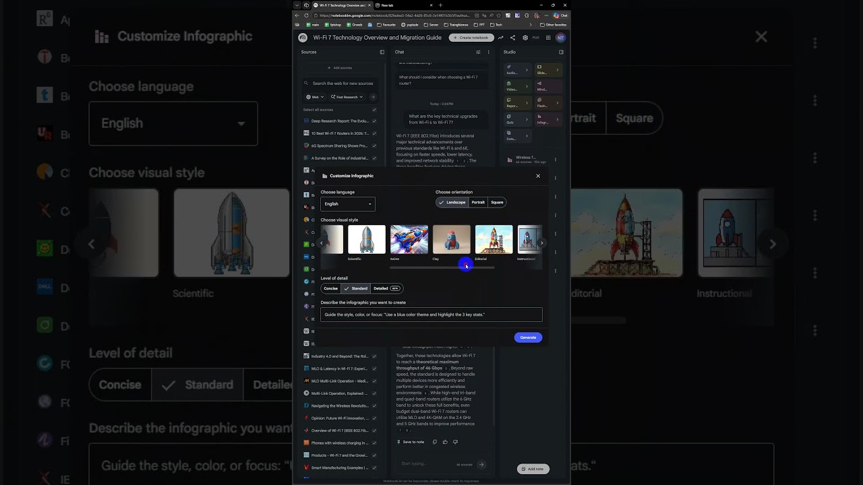Viewport: 863px width, 485px height.
Task: Open the Audio Overview studio tile
Action: (x=518, y=70)
